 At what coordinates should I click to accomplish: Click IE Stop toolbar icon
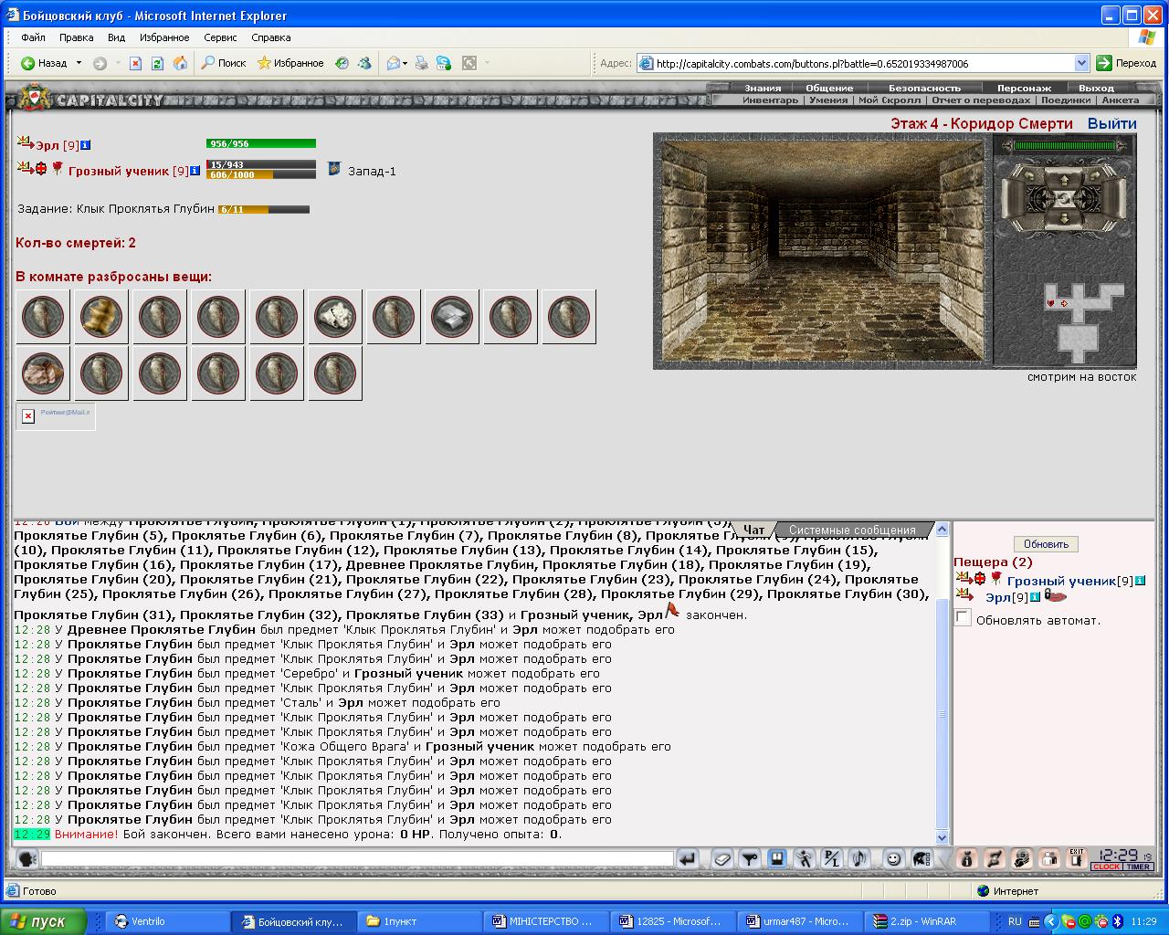[x=135, y=63]
